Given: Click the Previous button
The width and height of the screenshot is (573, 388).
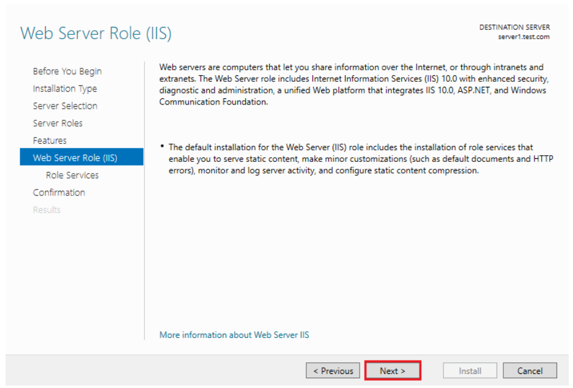Looking at the screenshot, I should click(333, 371).
